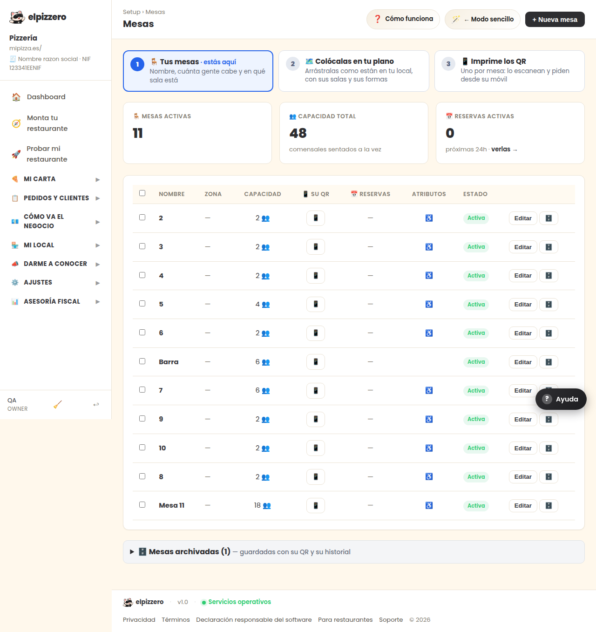
Task: Show QR code for Mesa 11
Action: (315, 505)
